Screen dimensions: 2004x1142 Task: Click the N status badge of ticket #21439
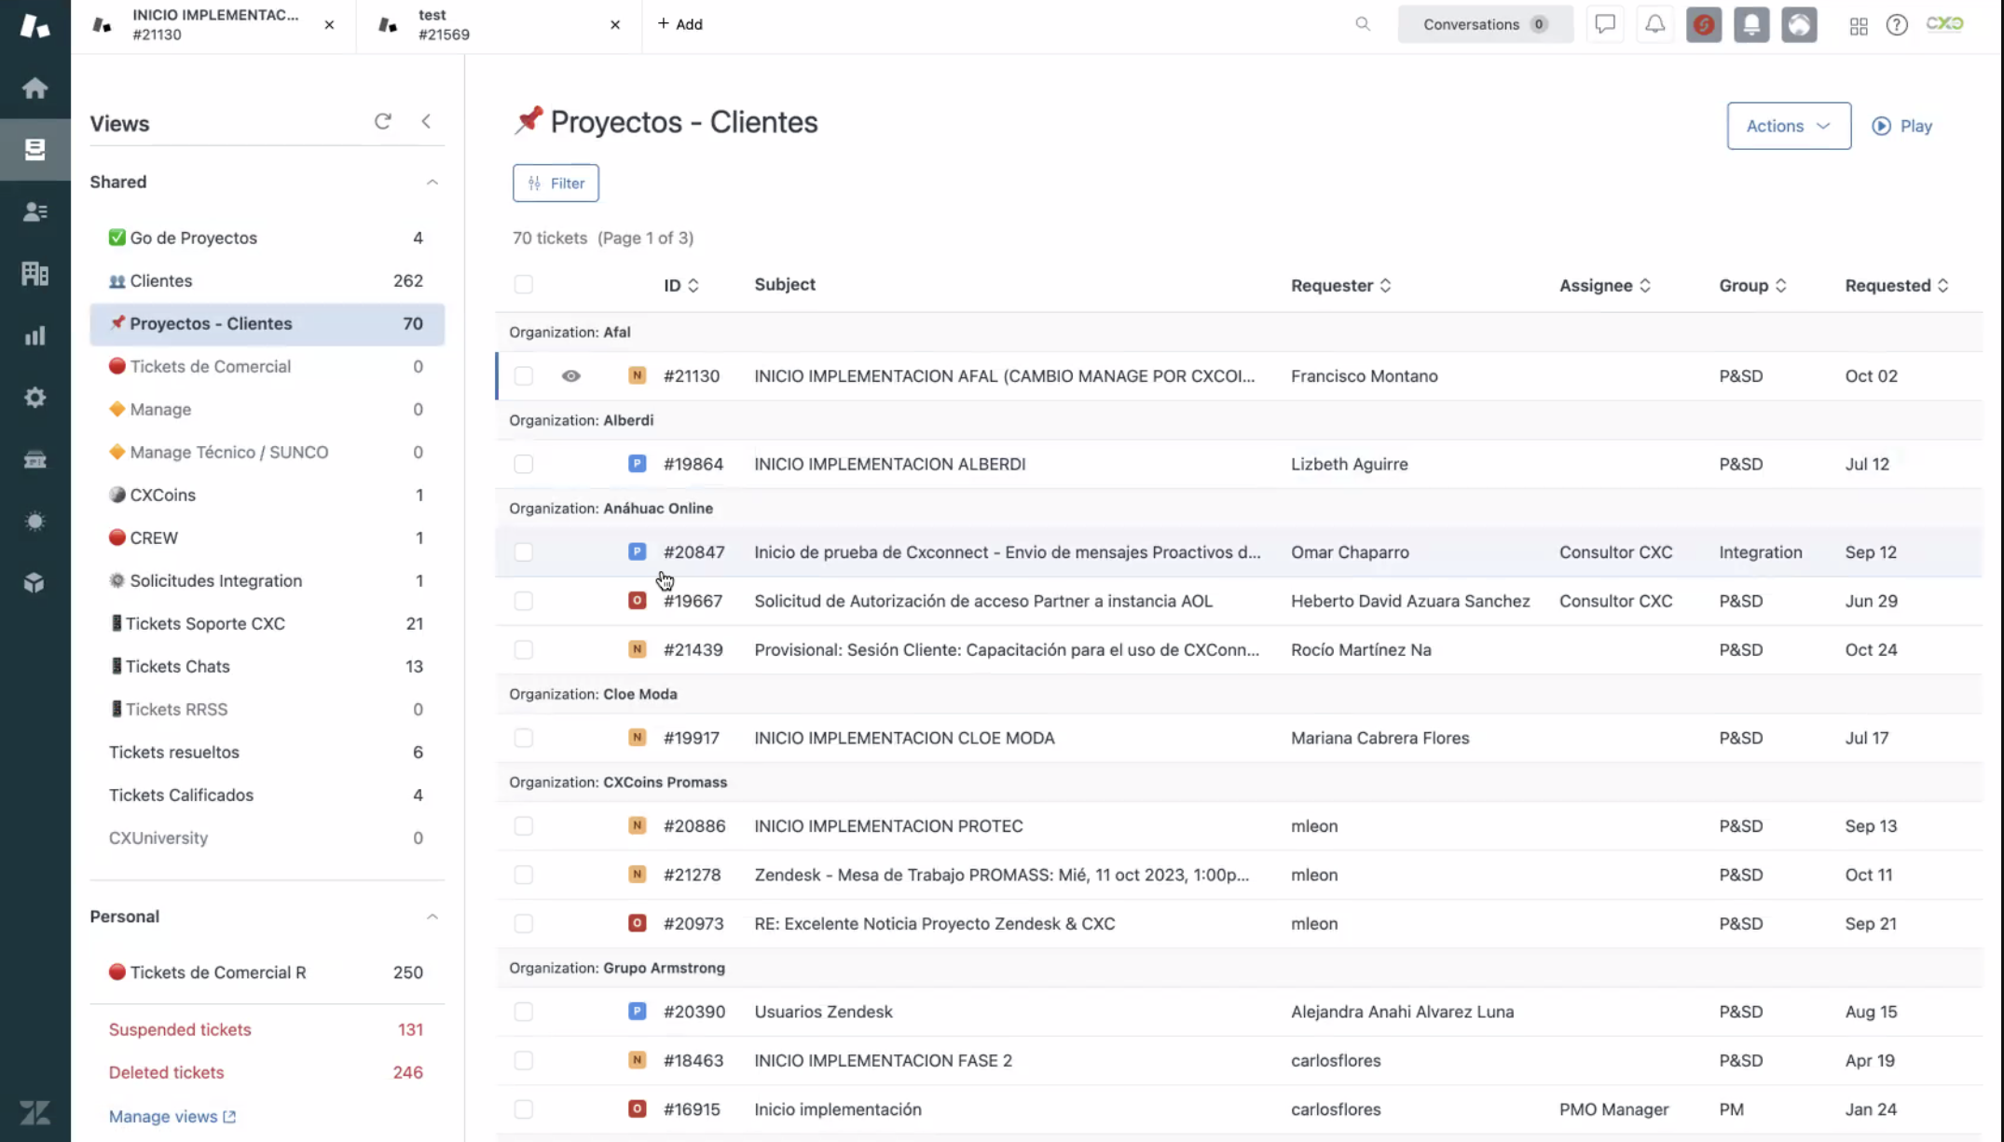637,649
